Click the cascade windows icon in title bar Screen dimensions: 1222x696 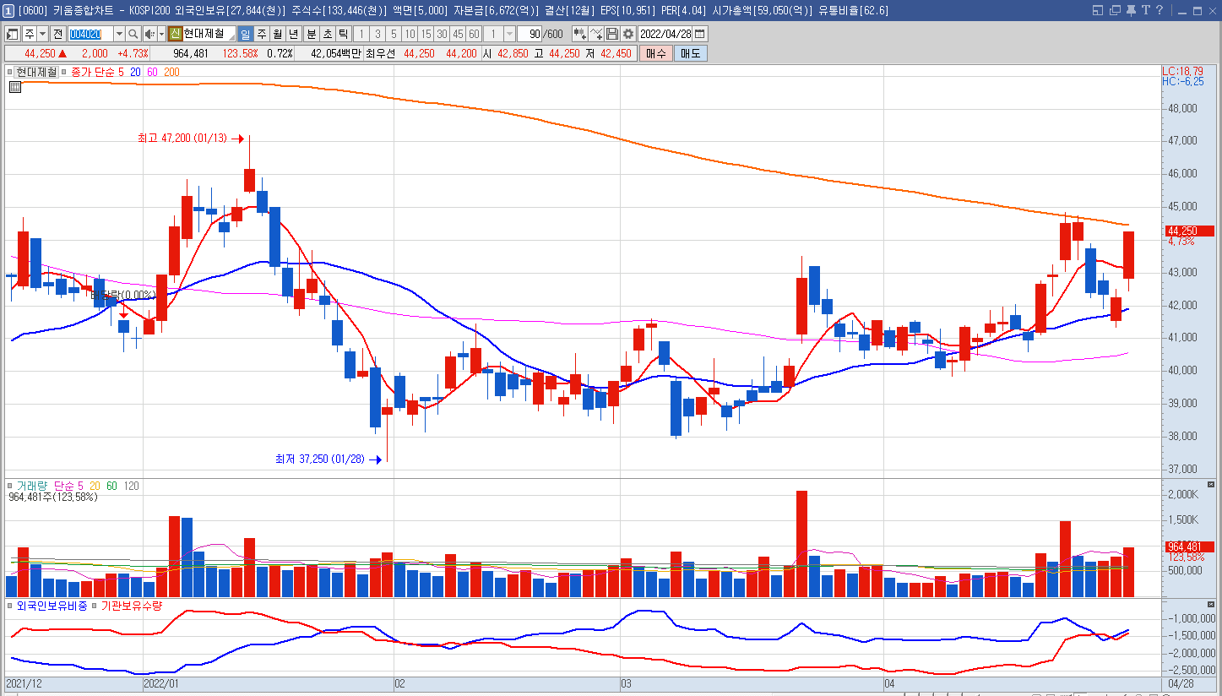coord(1115,10)
